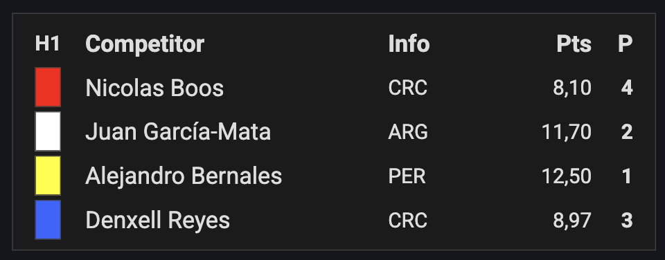Click the PER country code
This screenshot has height=260, width=665.
(x=407, y=176)
